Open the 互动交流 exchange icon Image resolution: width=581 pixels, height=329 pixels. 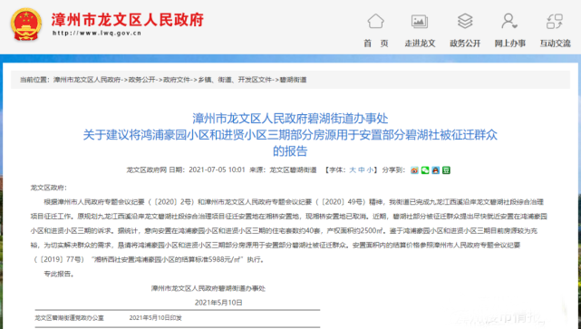pyautogui.click(x=555, y=21)
